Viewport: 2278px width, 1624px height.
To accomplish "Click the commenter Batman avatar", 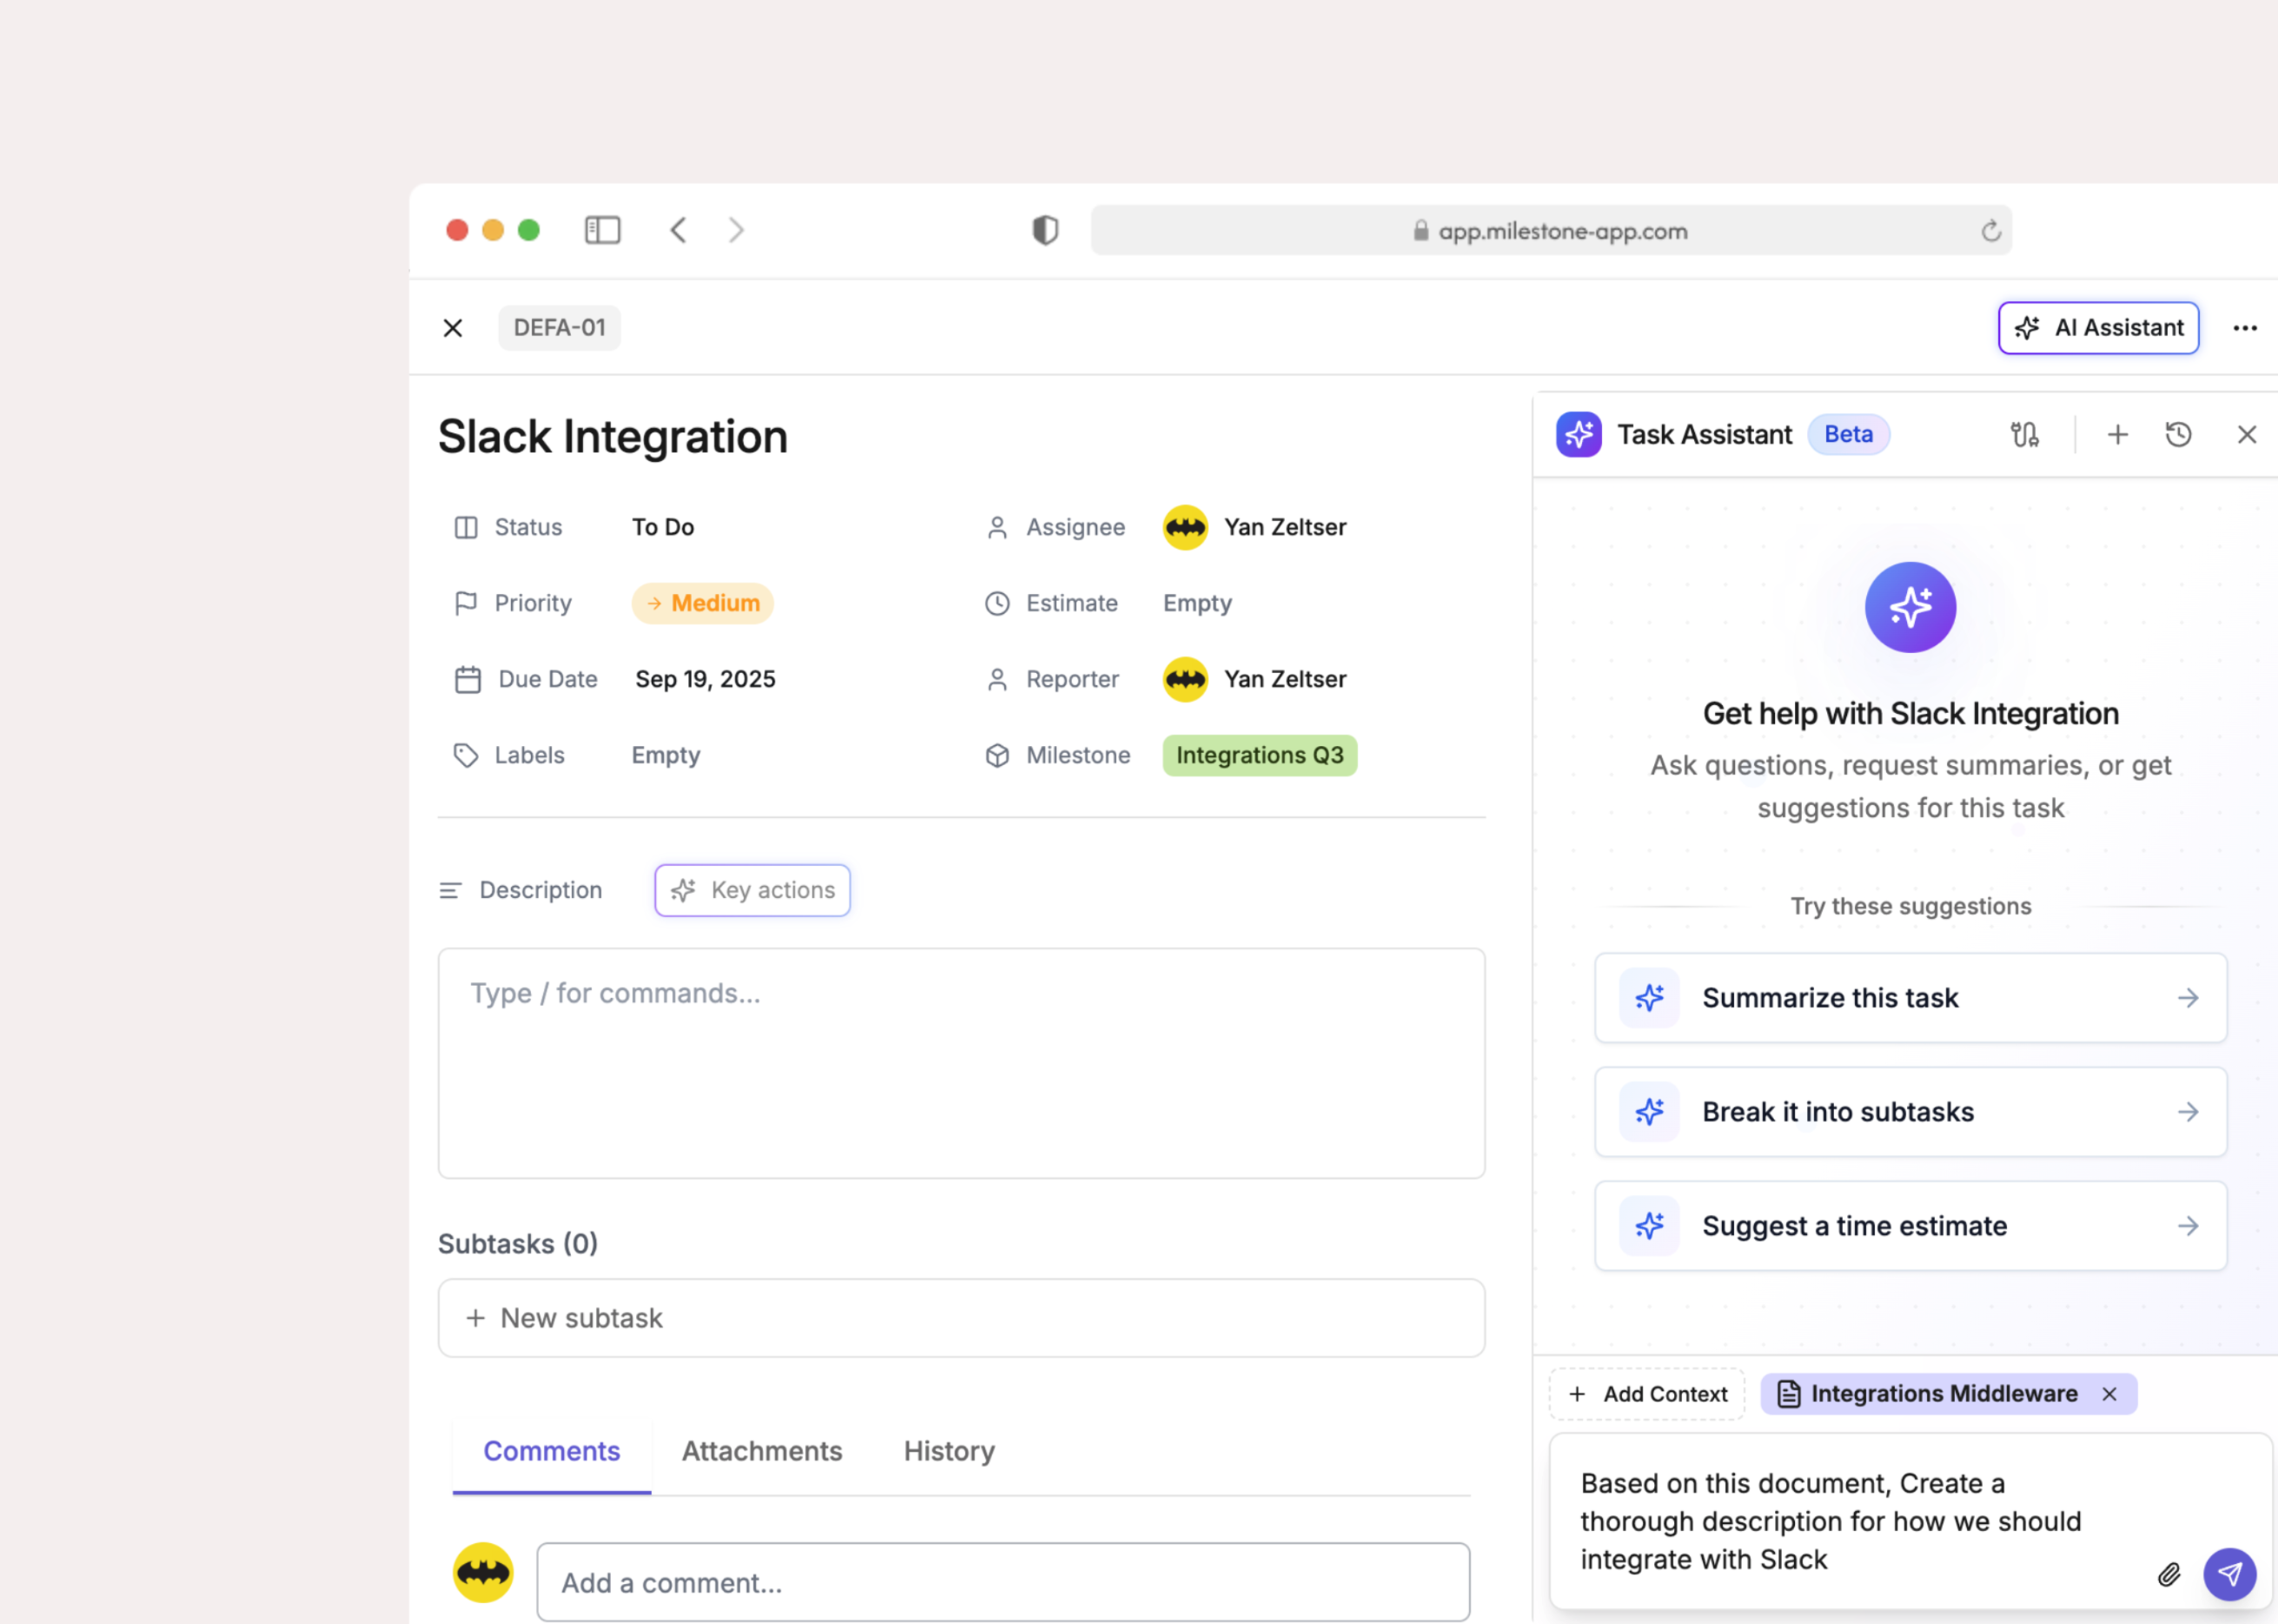I will (483, 1572).
